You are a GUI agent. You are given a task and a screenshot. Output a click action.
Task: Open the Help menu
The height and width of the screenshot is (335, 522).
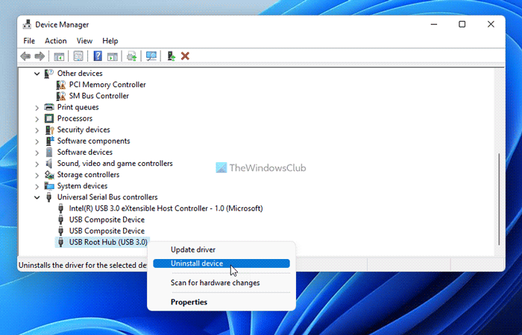[x=110, y=41]
